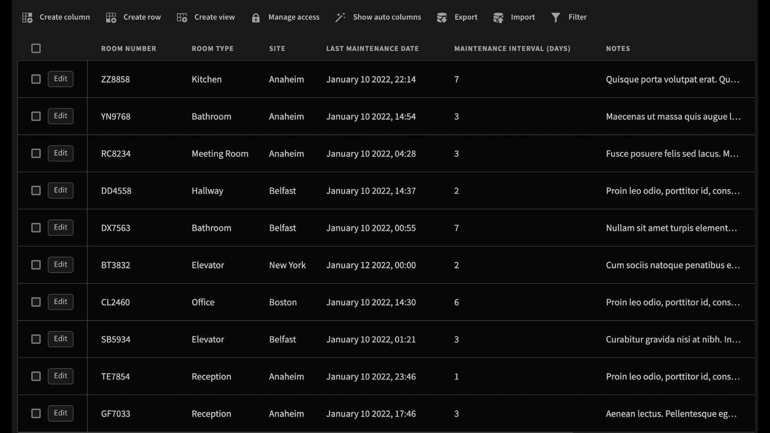The width and height of the screenshot is (770, 433).
Task: Click the Export database icon
Action: pos(442,17)
